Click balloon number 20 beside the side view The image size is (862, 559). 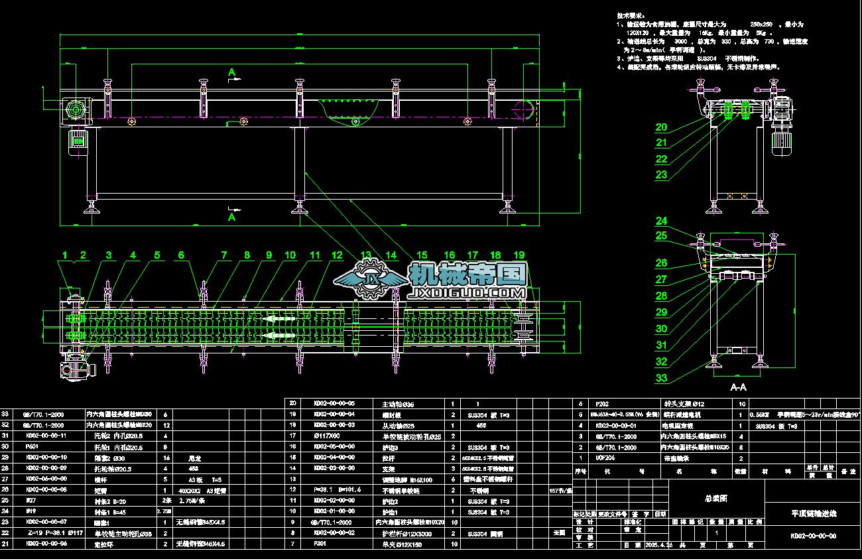pos(662,128)
